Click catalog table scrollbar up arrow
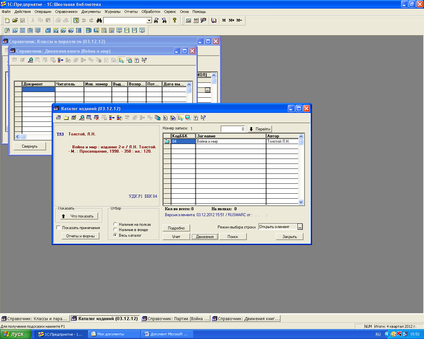424x339 pixels. coord(301,136)
